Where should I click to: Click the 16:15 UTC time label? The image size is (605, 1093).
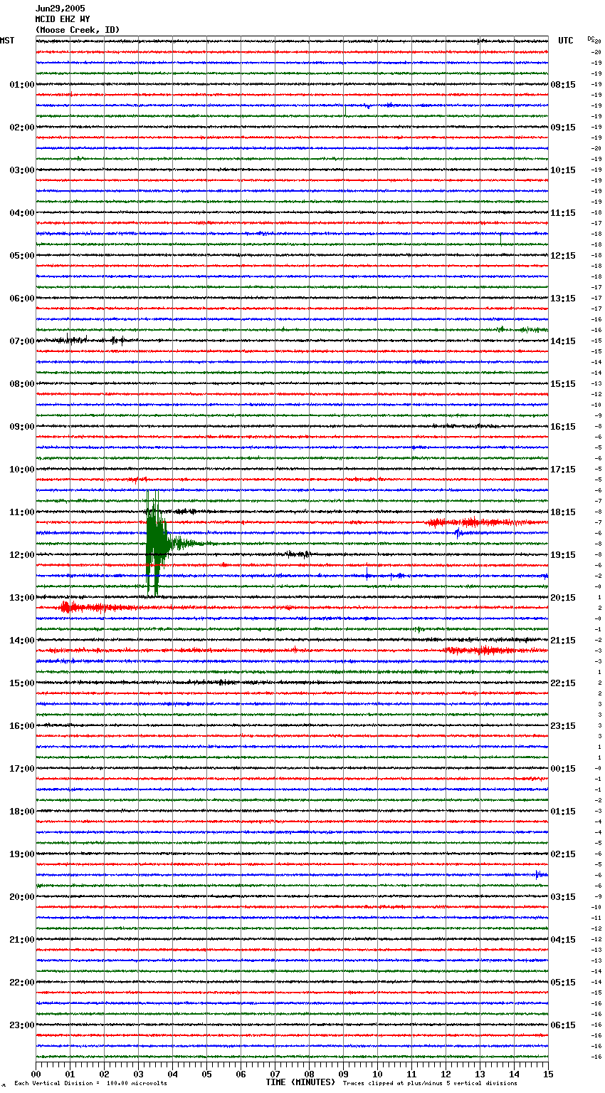(563, 427)
